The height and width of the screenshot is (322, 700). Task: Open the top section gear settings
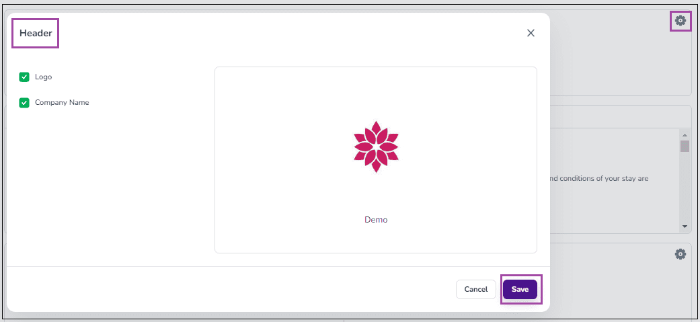[x=680, y=21]
